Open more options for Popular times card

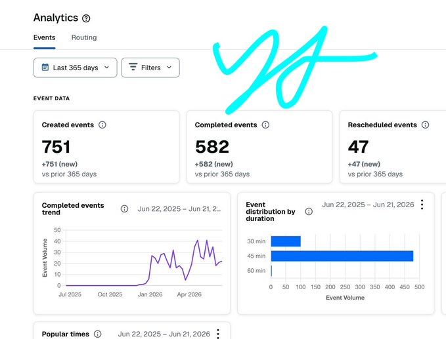[x=218, y=334]
